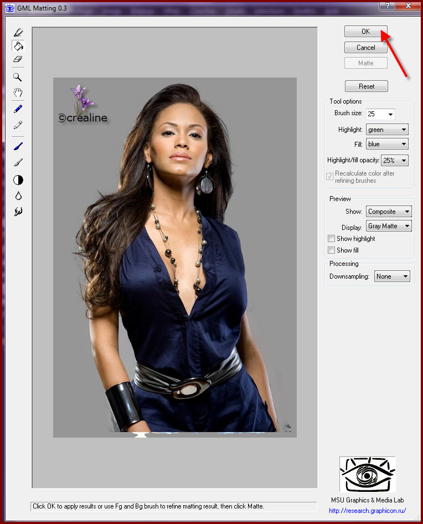Expand the Display dropdown showing Gray Matte

[389, 226]
